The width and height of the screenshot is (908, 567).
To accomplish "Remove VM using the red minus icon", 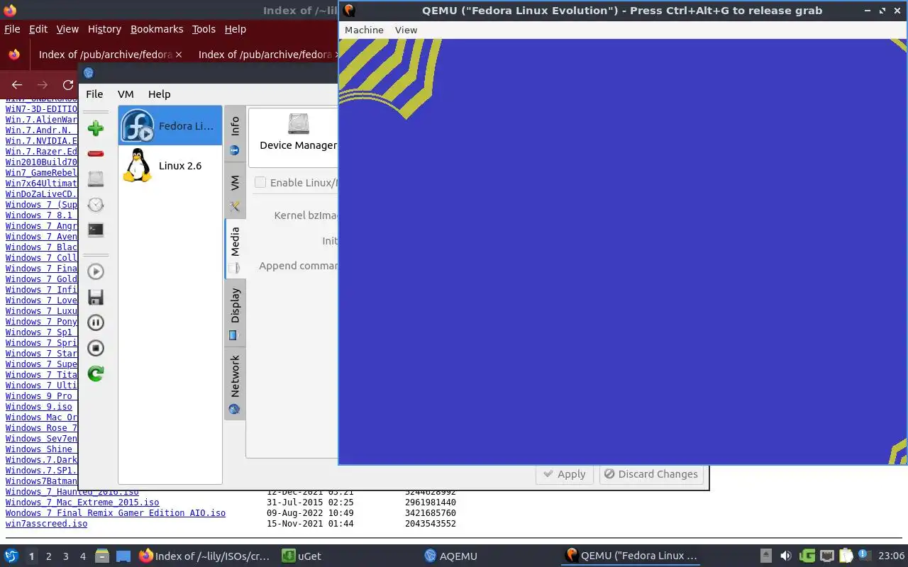I will pyautogui.click(x=96, y=154).
